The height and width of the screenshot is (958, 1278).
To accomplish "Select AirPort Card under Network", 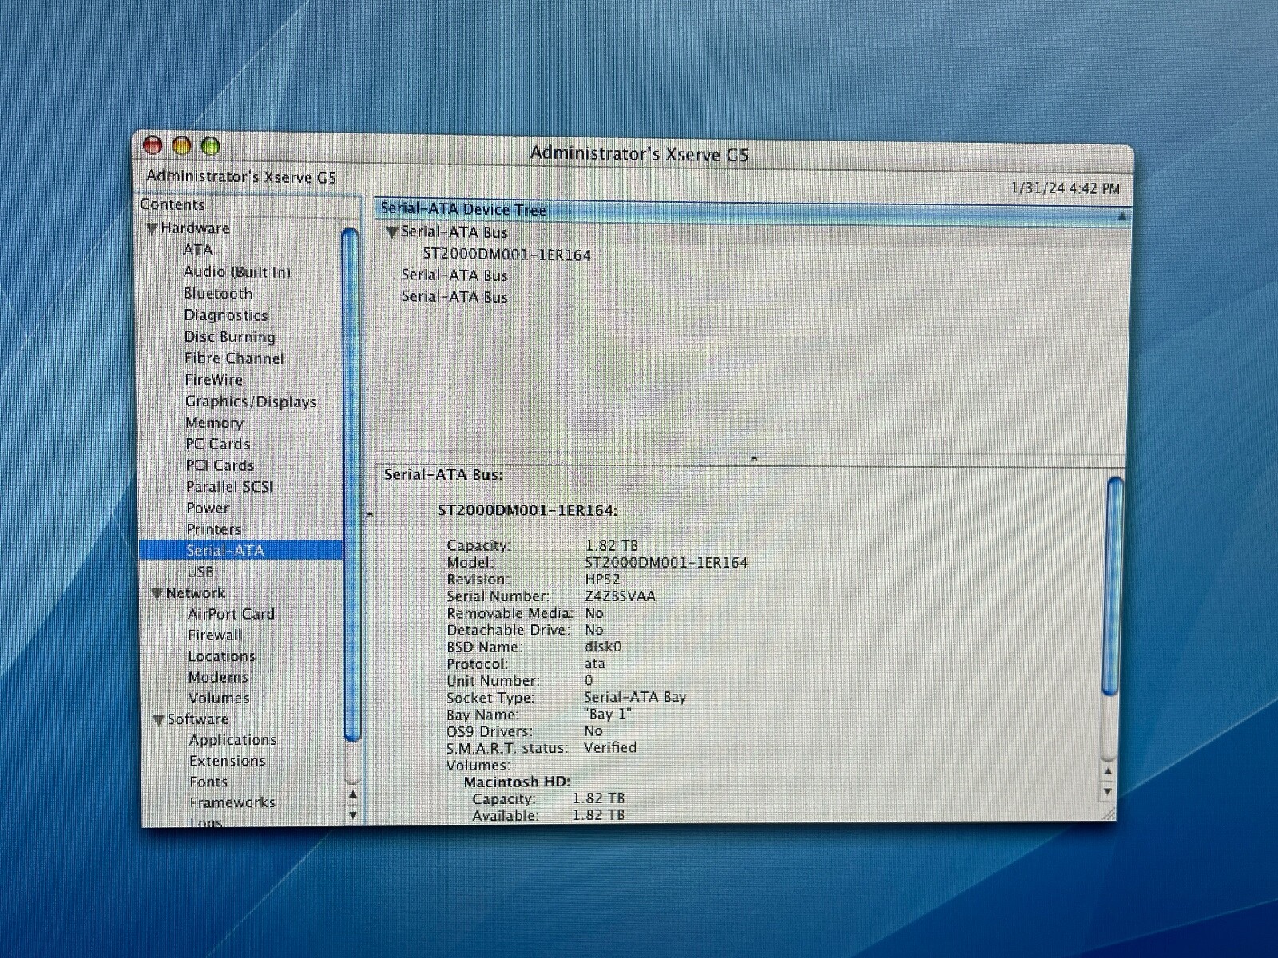I will (x=231, y=614).
